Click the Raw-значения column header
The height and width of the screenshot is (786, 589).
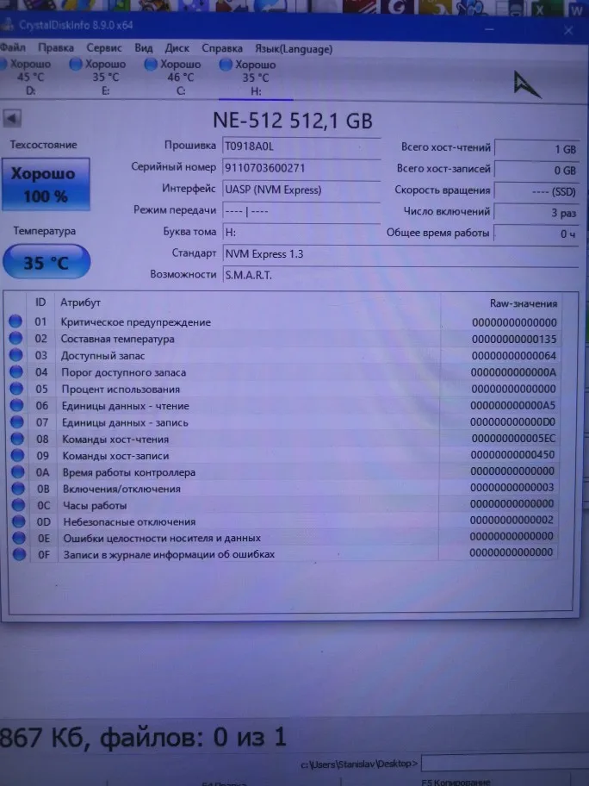(x=523, y=303)
